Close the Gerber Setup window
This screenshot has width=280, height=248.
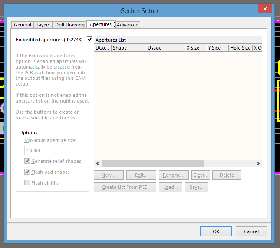(x=264, y=10)
